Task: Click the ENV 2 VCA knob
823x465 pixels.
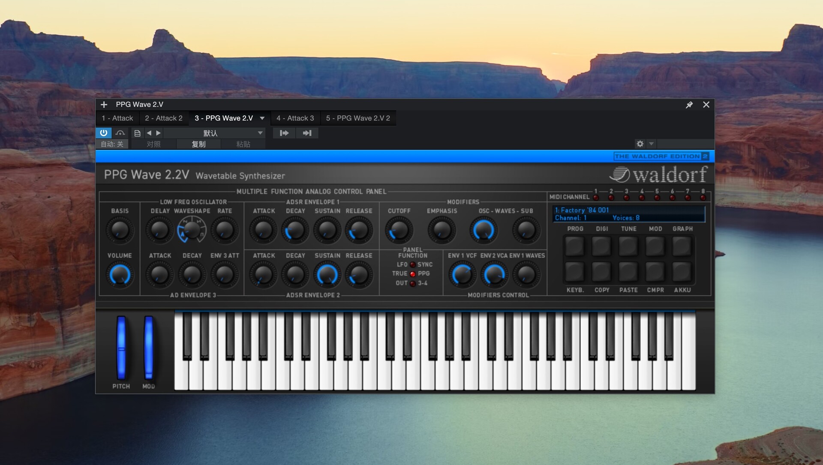Action: [494, 275]
